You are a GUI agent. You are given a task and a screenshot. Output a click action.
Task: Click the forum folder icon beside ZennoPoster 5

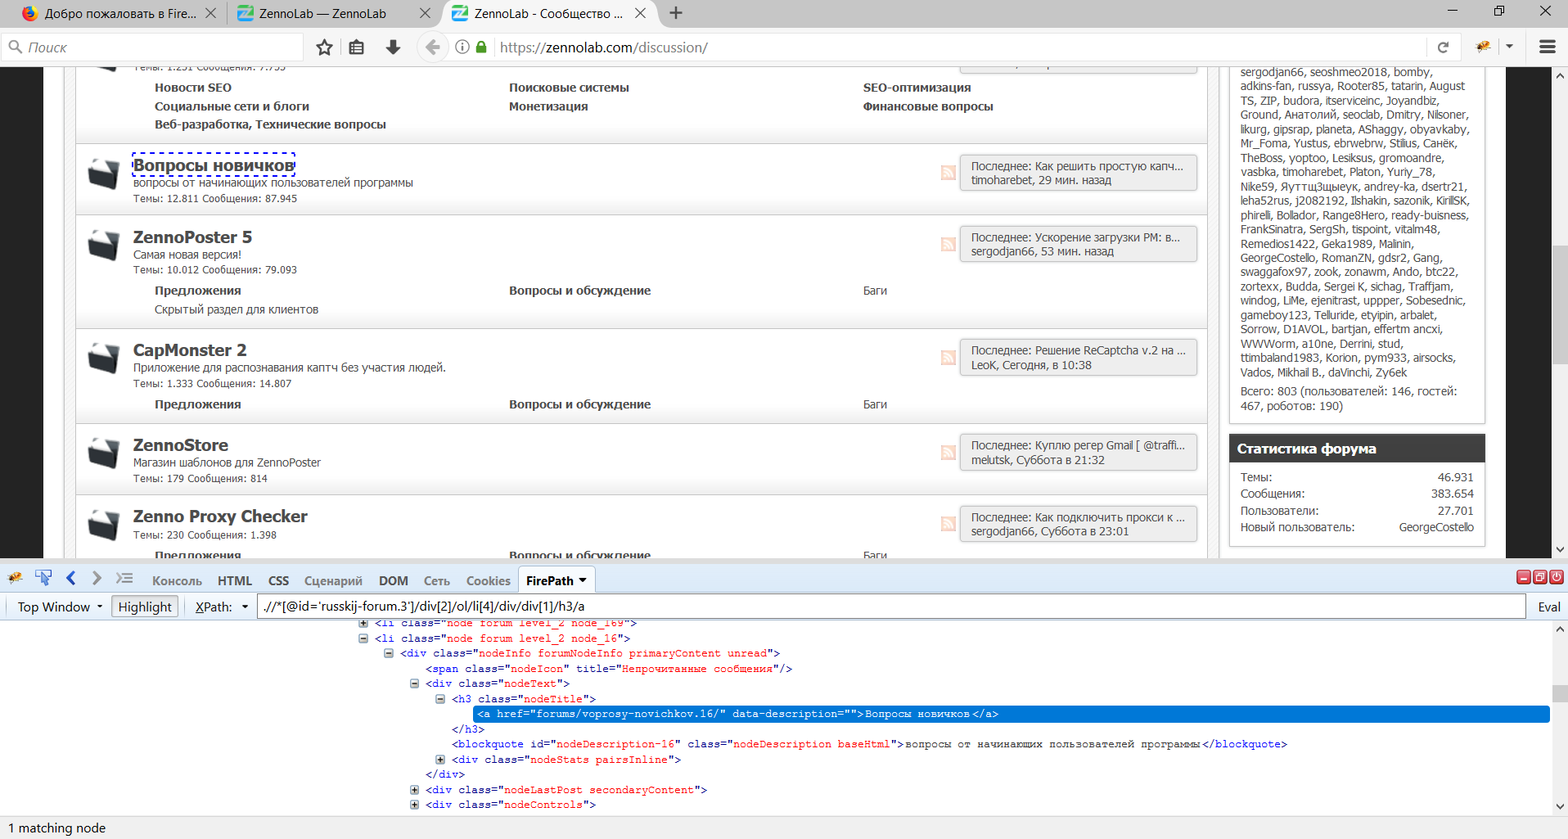[x=104, y=245]
